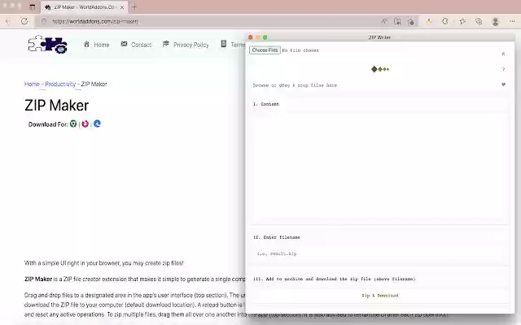The height and width of the screenshot is (325, 521).
Task: Open the tab actions icon left of tab
Action: [x=33, y=7]
